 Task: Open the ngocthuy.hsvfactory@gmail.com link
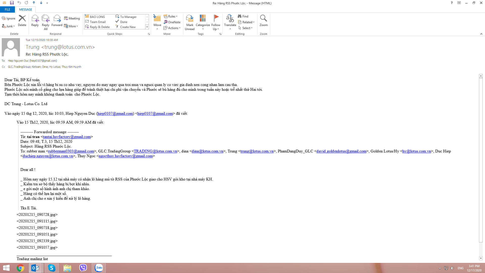[x=126, y=156]
